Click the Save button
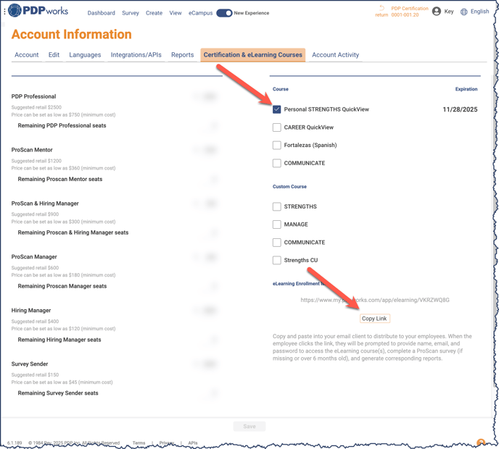 249,427
